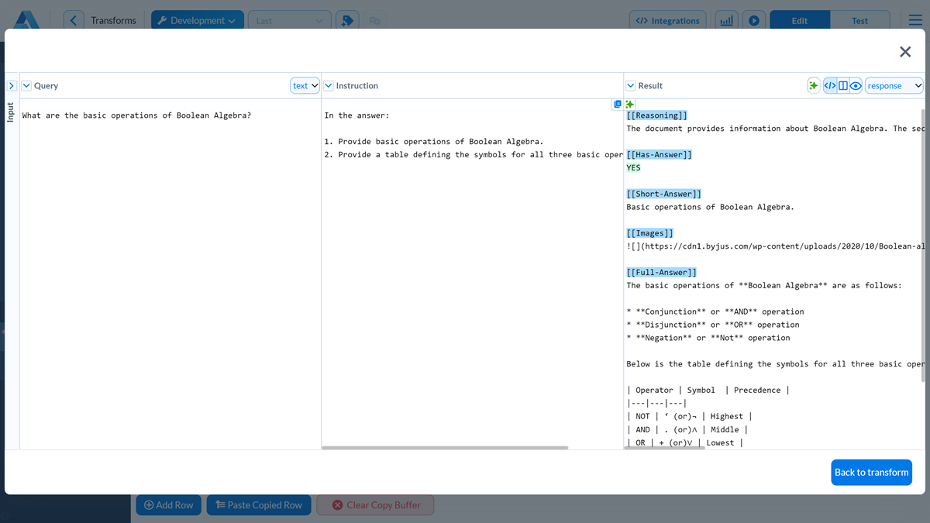Switch to the Test tab
The width and height of the screenshot is (930, 523).
[860, 19]
